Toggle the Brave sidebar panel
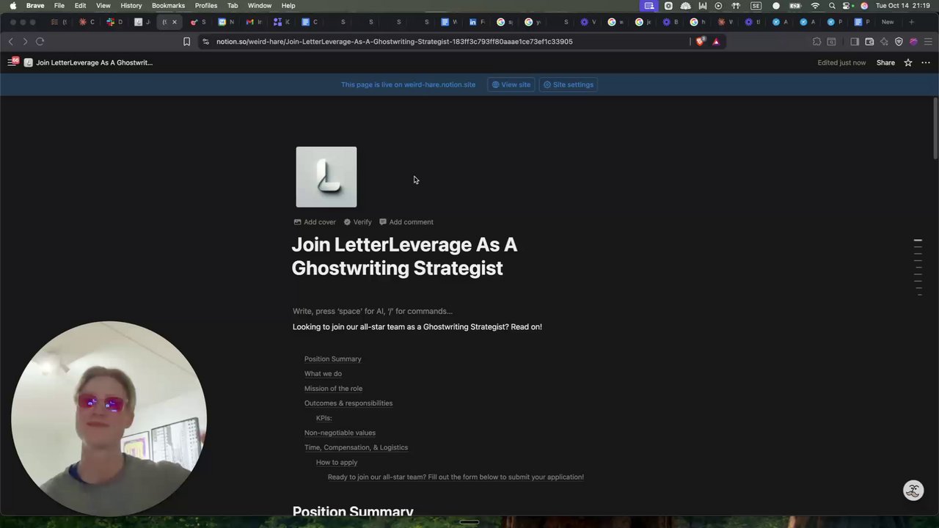The image size is (939, 528). point(855,42)
